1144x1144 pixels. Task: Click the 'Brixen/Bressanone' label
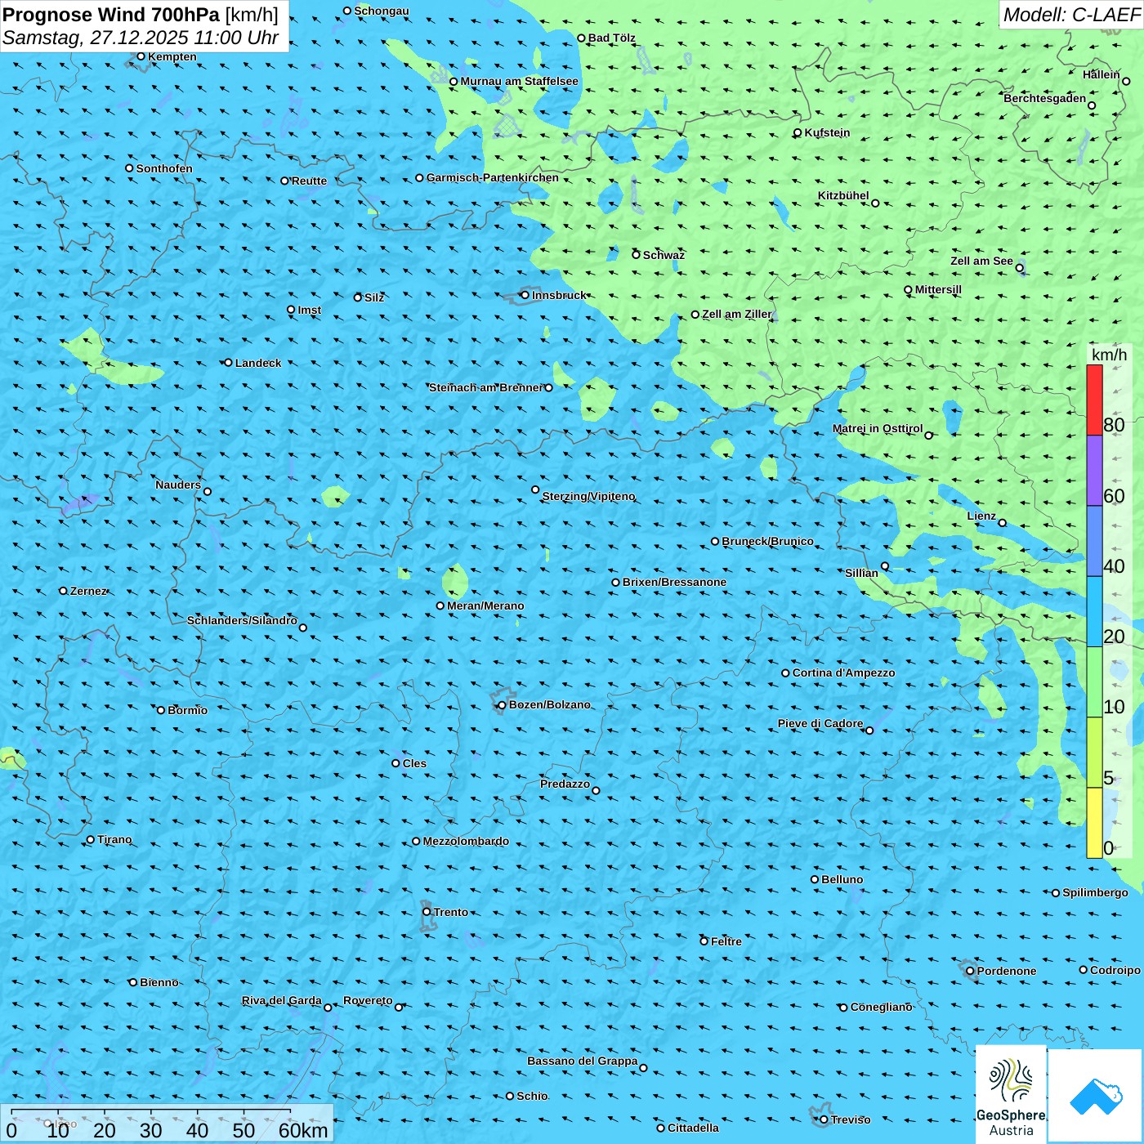point(675,582)
